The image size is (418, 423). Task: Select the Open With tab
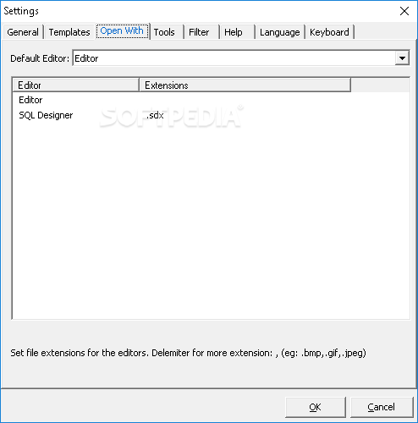tap(122, 30)
